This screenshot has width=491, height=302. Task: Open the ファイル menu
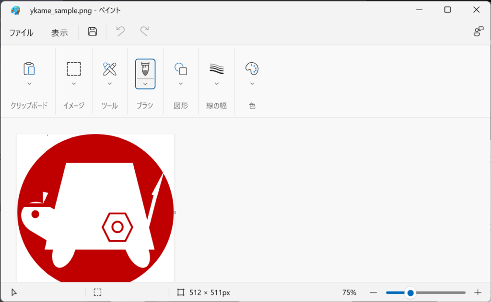21,33
